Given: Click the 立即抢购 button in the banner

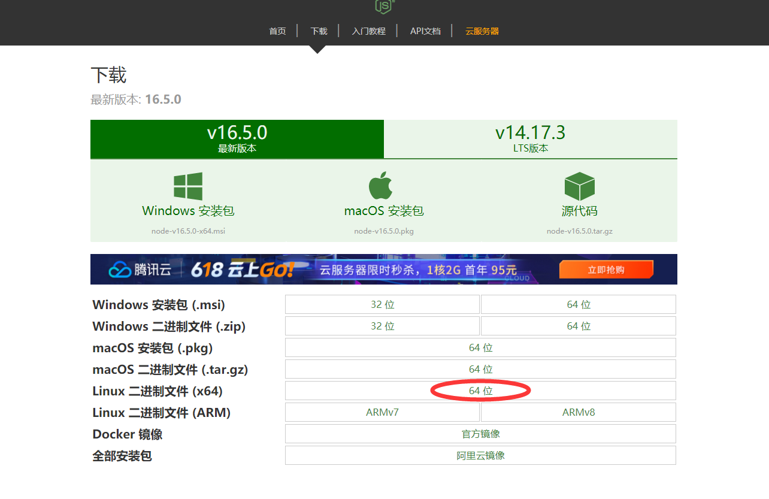Looking at the screenshot, I should (606, 270).
